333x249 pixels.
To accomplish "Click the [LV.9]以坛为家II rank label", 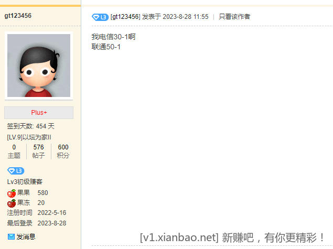I will click(29, 137).
